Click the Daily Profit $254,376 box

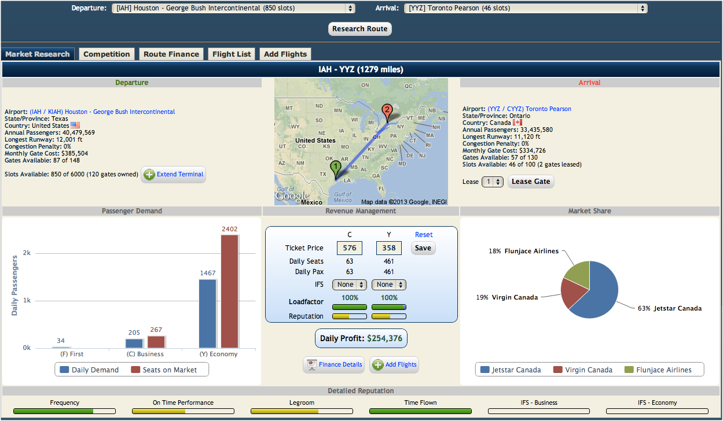361,338
